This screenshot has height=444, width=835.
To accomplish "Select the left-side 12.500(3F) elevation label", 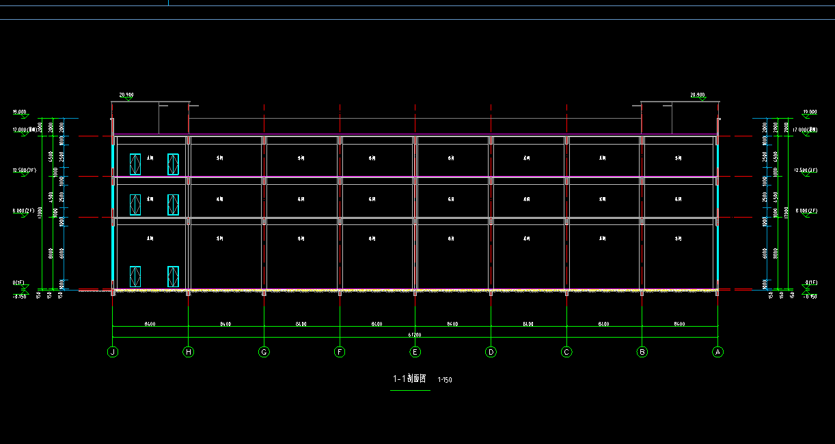I will tap(23, 171).
